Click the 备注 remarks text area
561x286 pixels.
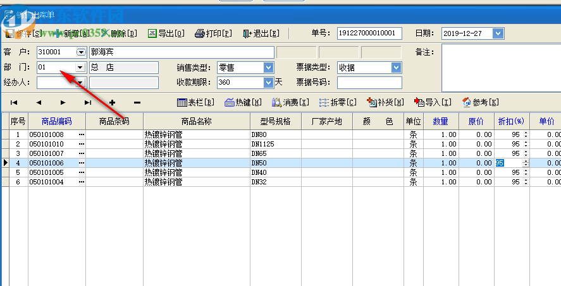coord(502,68)
